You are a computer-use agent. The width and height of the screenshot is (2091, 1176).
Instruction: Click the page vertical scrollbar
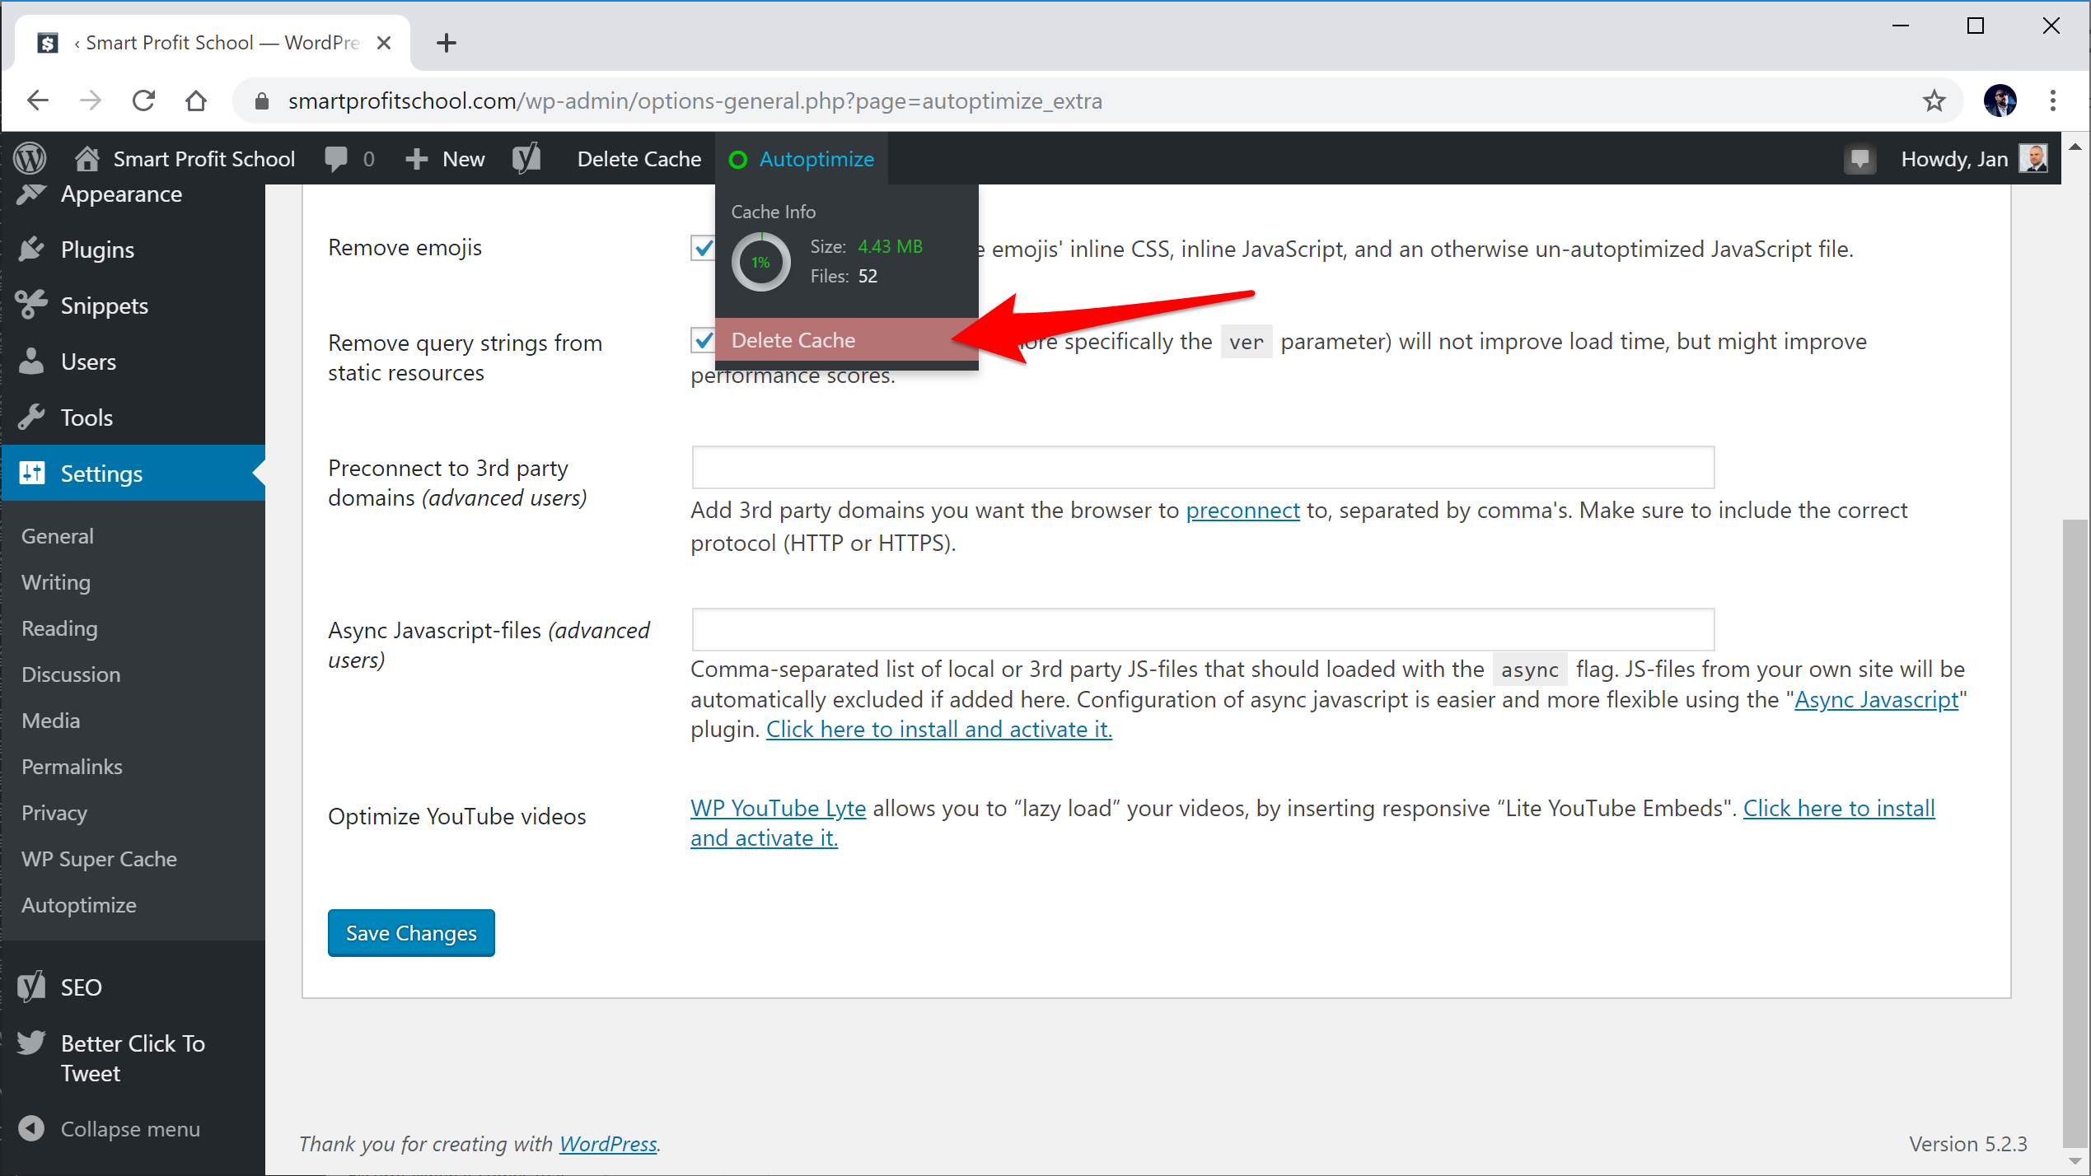(x=2075, y=832)
